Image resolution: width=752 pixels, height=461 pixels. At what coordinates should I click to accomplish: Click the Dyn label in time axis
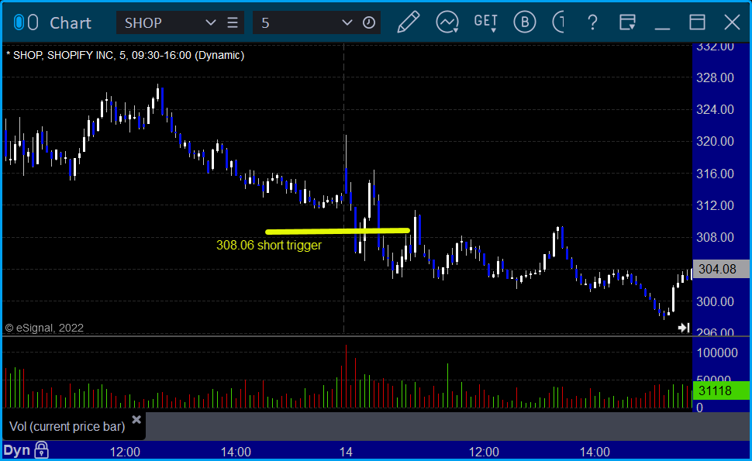tap(17, 450)
